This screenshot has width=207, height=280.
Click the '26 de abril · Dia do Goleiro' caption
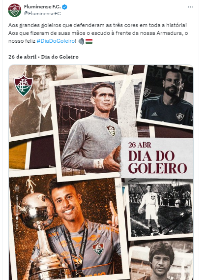43,57
